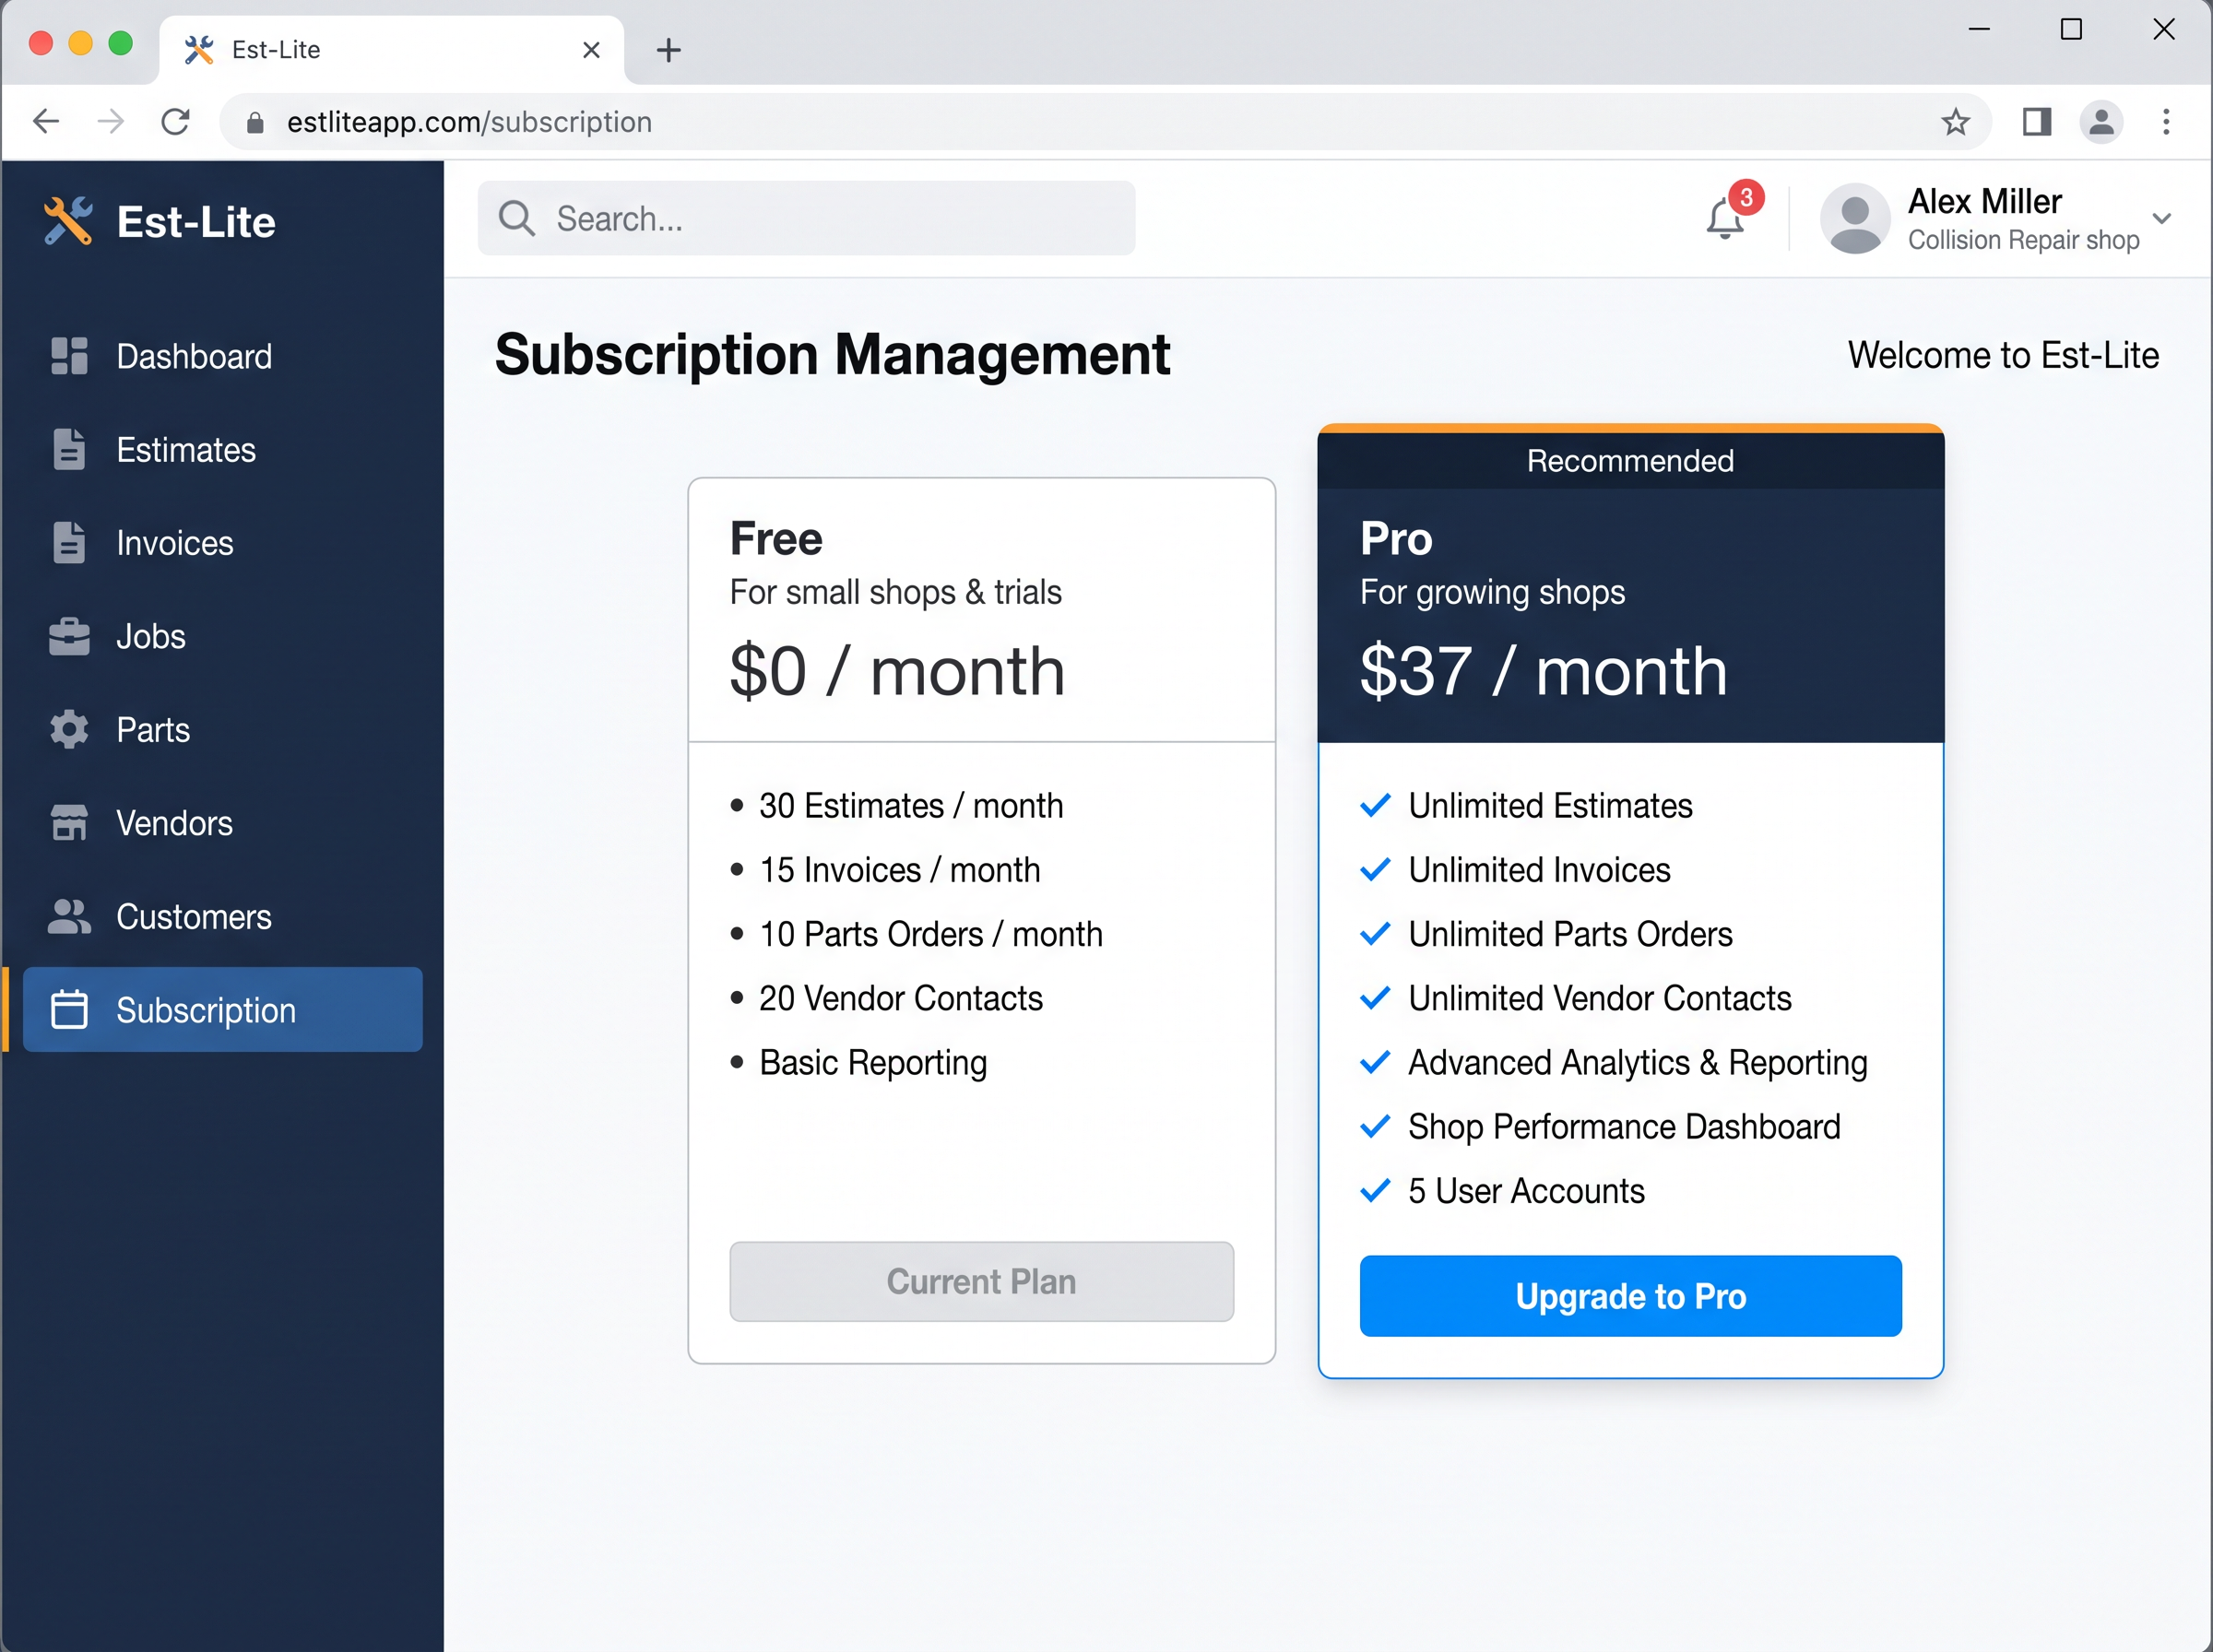Go to Estimates in sidebar

[x=222, y=449]
